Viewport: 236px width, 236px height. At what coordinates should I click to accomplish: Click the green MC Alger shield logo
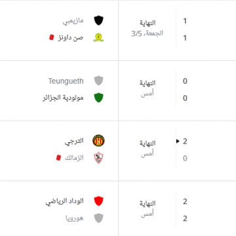point(98,98)
